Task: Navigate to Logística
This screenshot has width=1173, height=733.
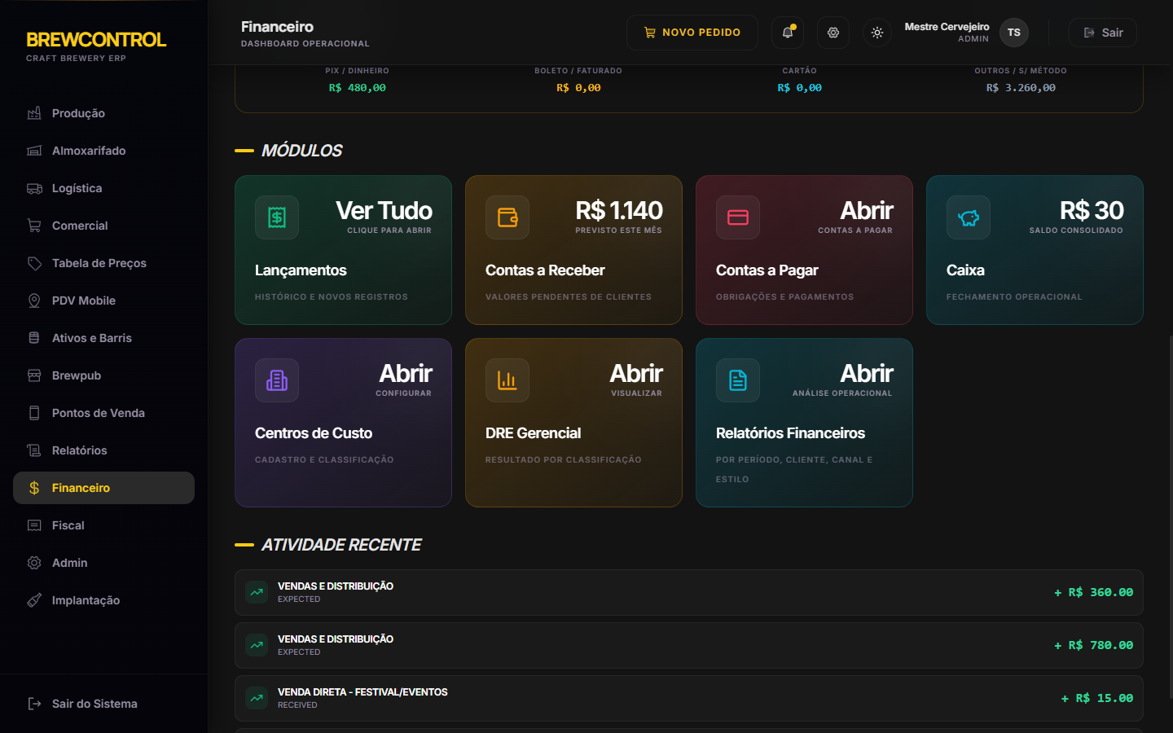Action: pos(103,188)
